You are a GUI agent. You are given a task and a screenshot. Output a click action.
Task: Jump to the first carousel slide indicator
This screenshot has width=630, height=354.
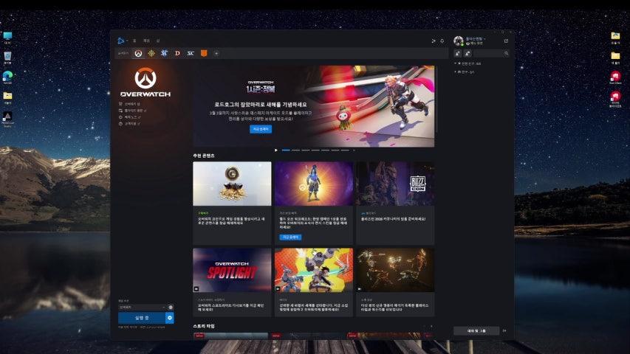pyautogui.click(x=286, y=150)
